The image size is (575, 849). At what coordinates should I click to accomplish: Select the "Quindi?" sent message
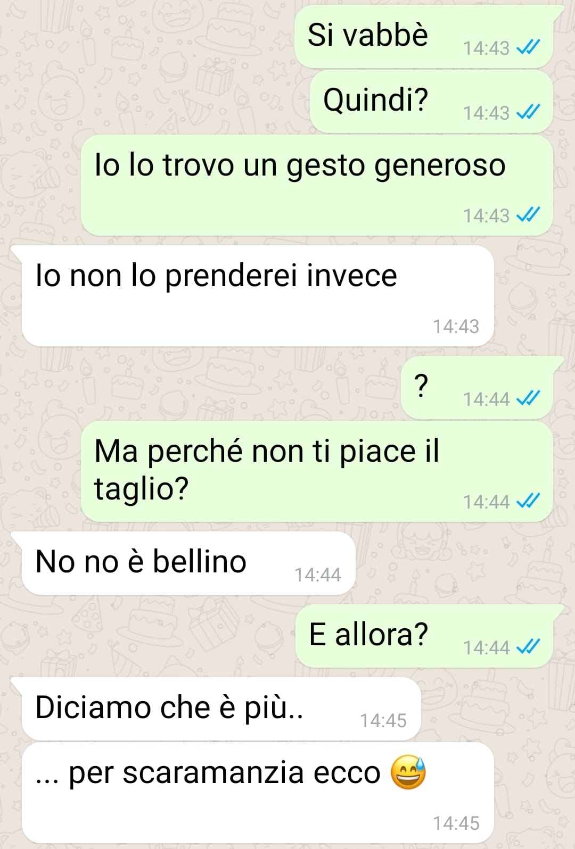coord(431,102)
